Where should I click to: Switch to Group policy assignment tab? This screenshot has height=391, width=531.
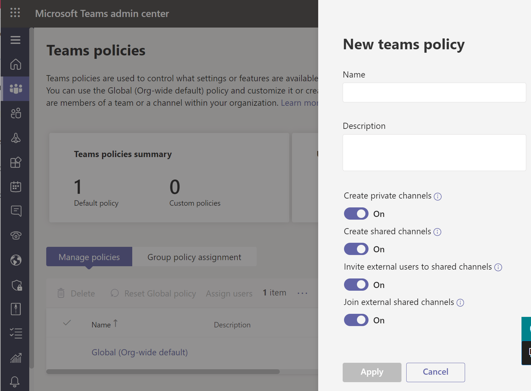click(194, 257)
